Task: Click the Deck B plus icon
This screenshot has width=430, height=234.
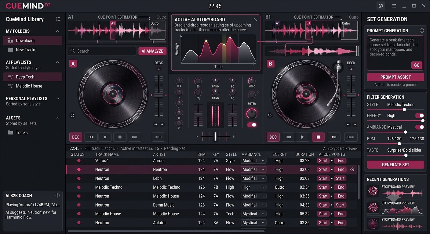Action: coord(351,69)
